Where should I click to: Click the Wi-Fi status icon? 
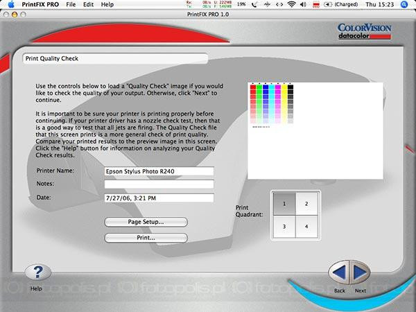click(x=292, y=4)
